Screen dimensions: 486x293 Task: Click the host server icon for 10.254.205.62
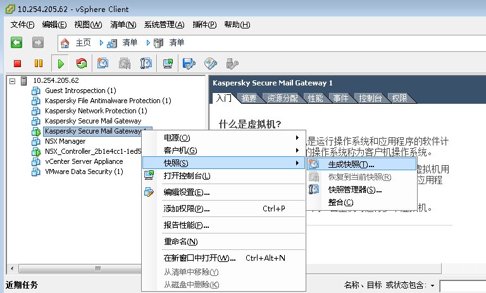tap(23, 81)
